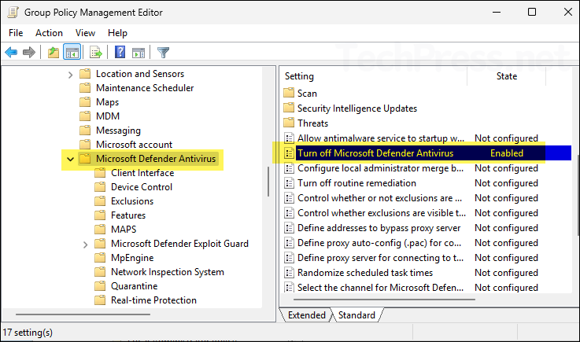Click the Export List toolbar icon
This screenshot has width=580, height=342.
pos(95,52)
